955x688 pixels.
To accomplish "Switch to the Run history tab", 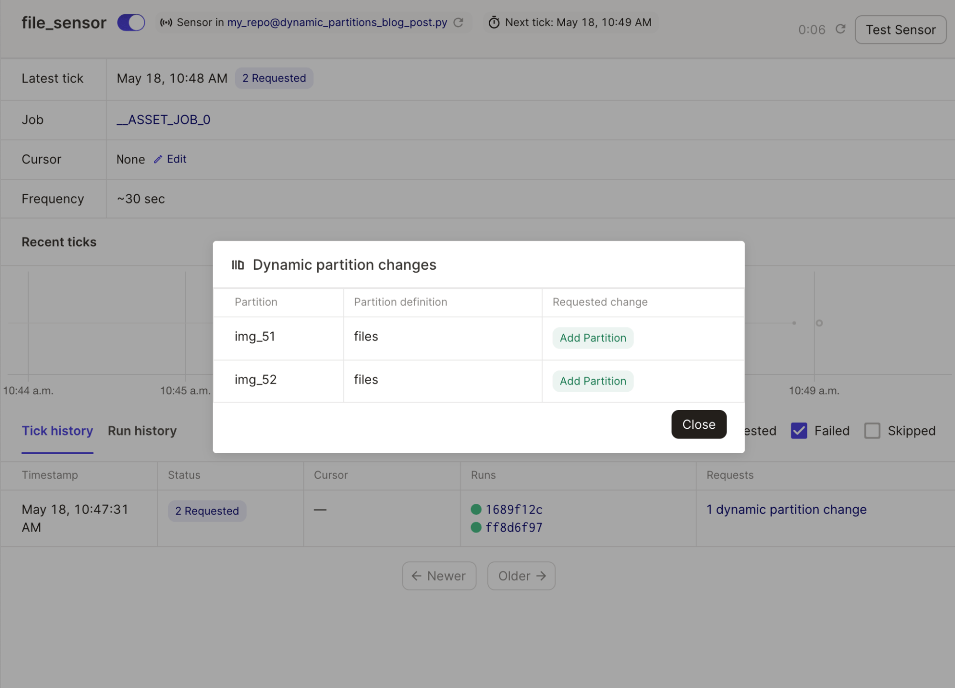I will (x=142, y=431).
